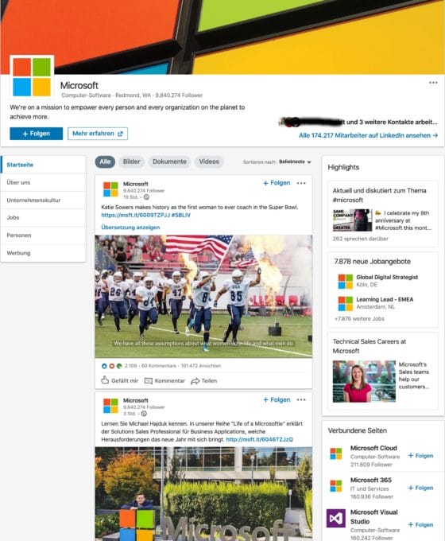This screenshot has height=541, width=445.
Task: Click the Mehr erfahren button
Action: pyautogui.click(x=98, y=134)
